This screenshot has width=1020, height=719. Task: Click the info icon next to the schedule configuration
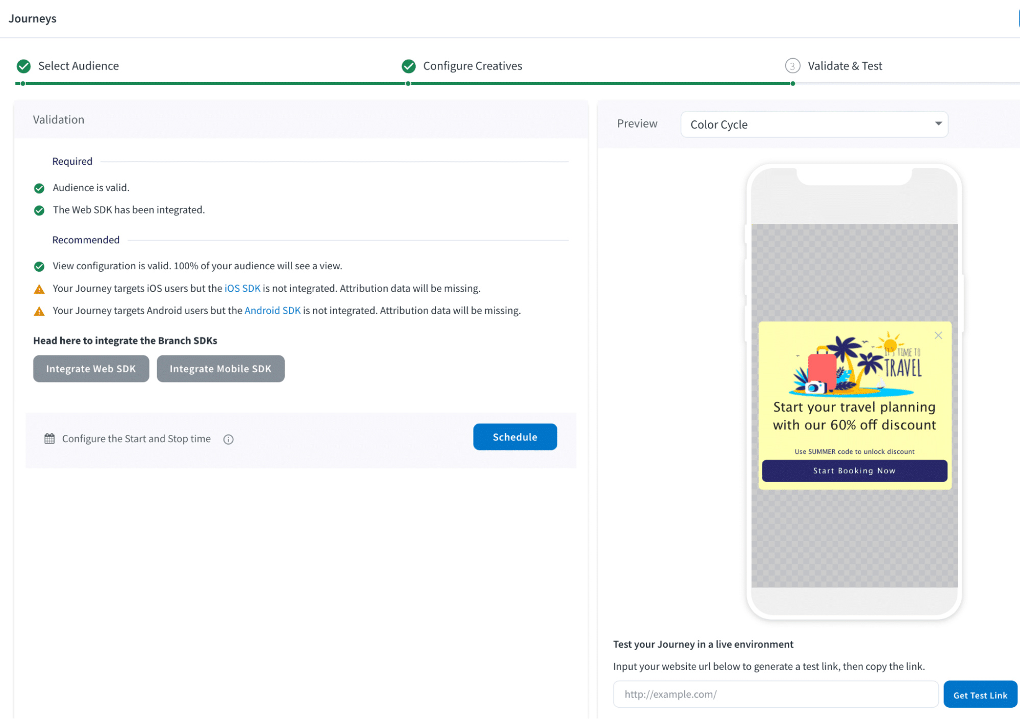[228, 439]
